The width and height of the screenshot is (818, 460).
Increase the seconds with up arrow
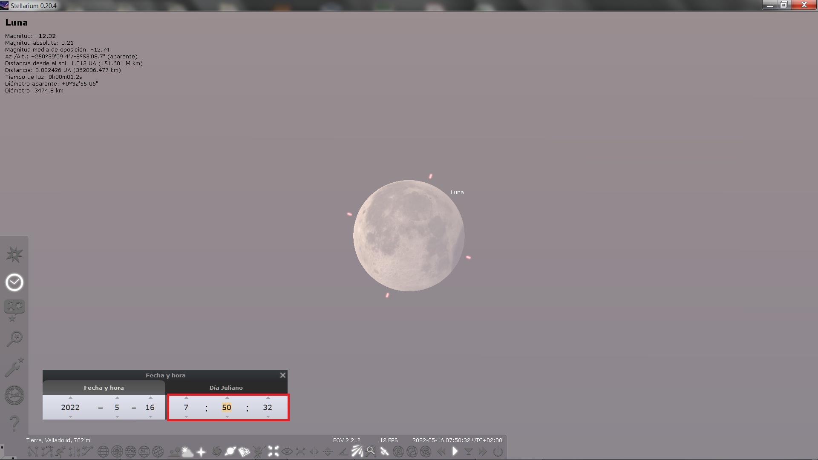pyautogui.click(x=268, y=398)
